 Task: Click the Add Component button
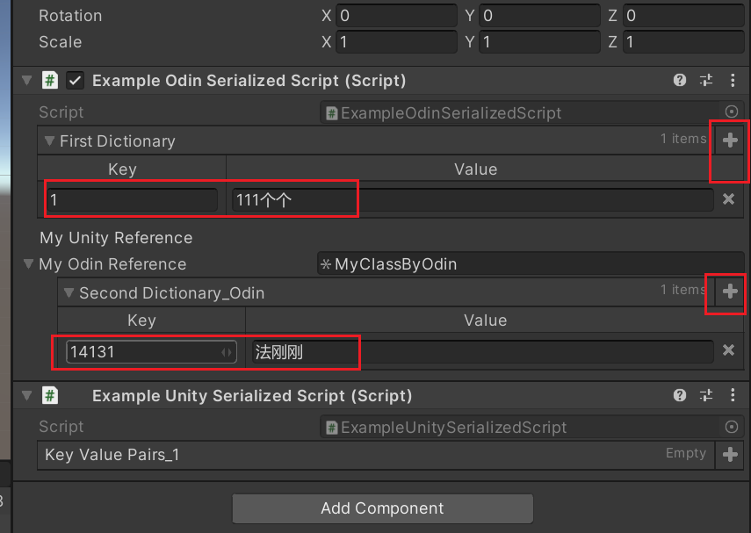coord(382,508)
